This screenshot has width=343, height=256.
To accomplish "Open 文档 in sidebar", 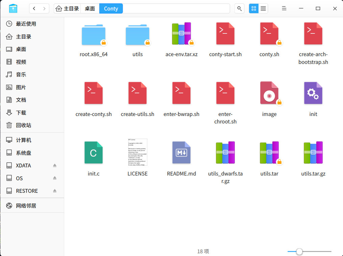I will pos(32,100).
